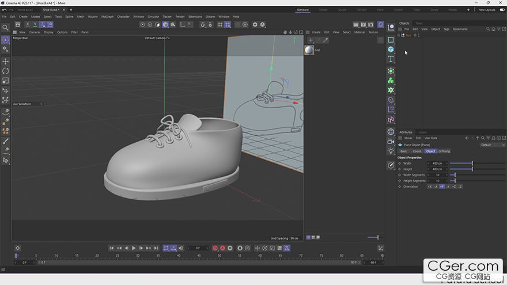This screenshot has width=507, height=285.
Task: Open the Material manager hamburger menu
Action: pos(308,32)
